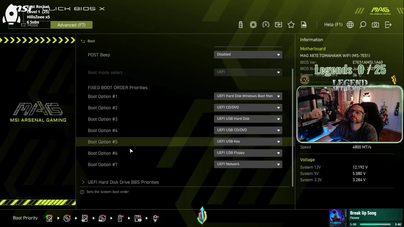Click the 'Sets the system boot order' hint

[108, 192]
